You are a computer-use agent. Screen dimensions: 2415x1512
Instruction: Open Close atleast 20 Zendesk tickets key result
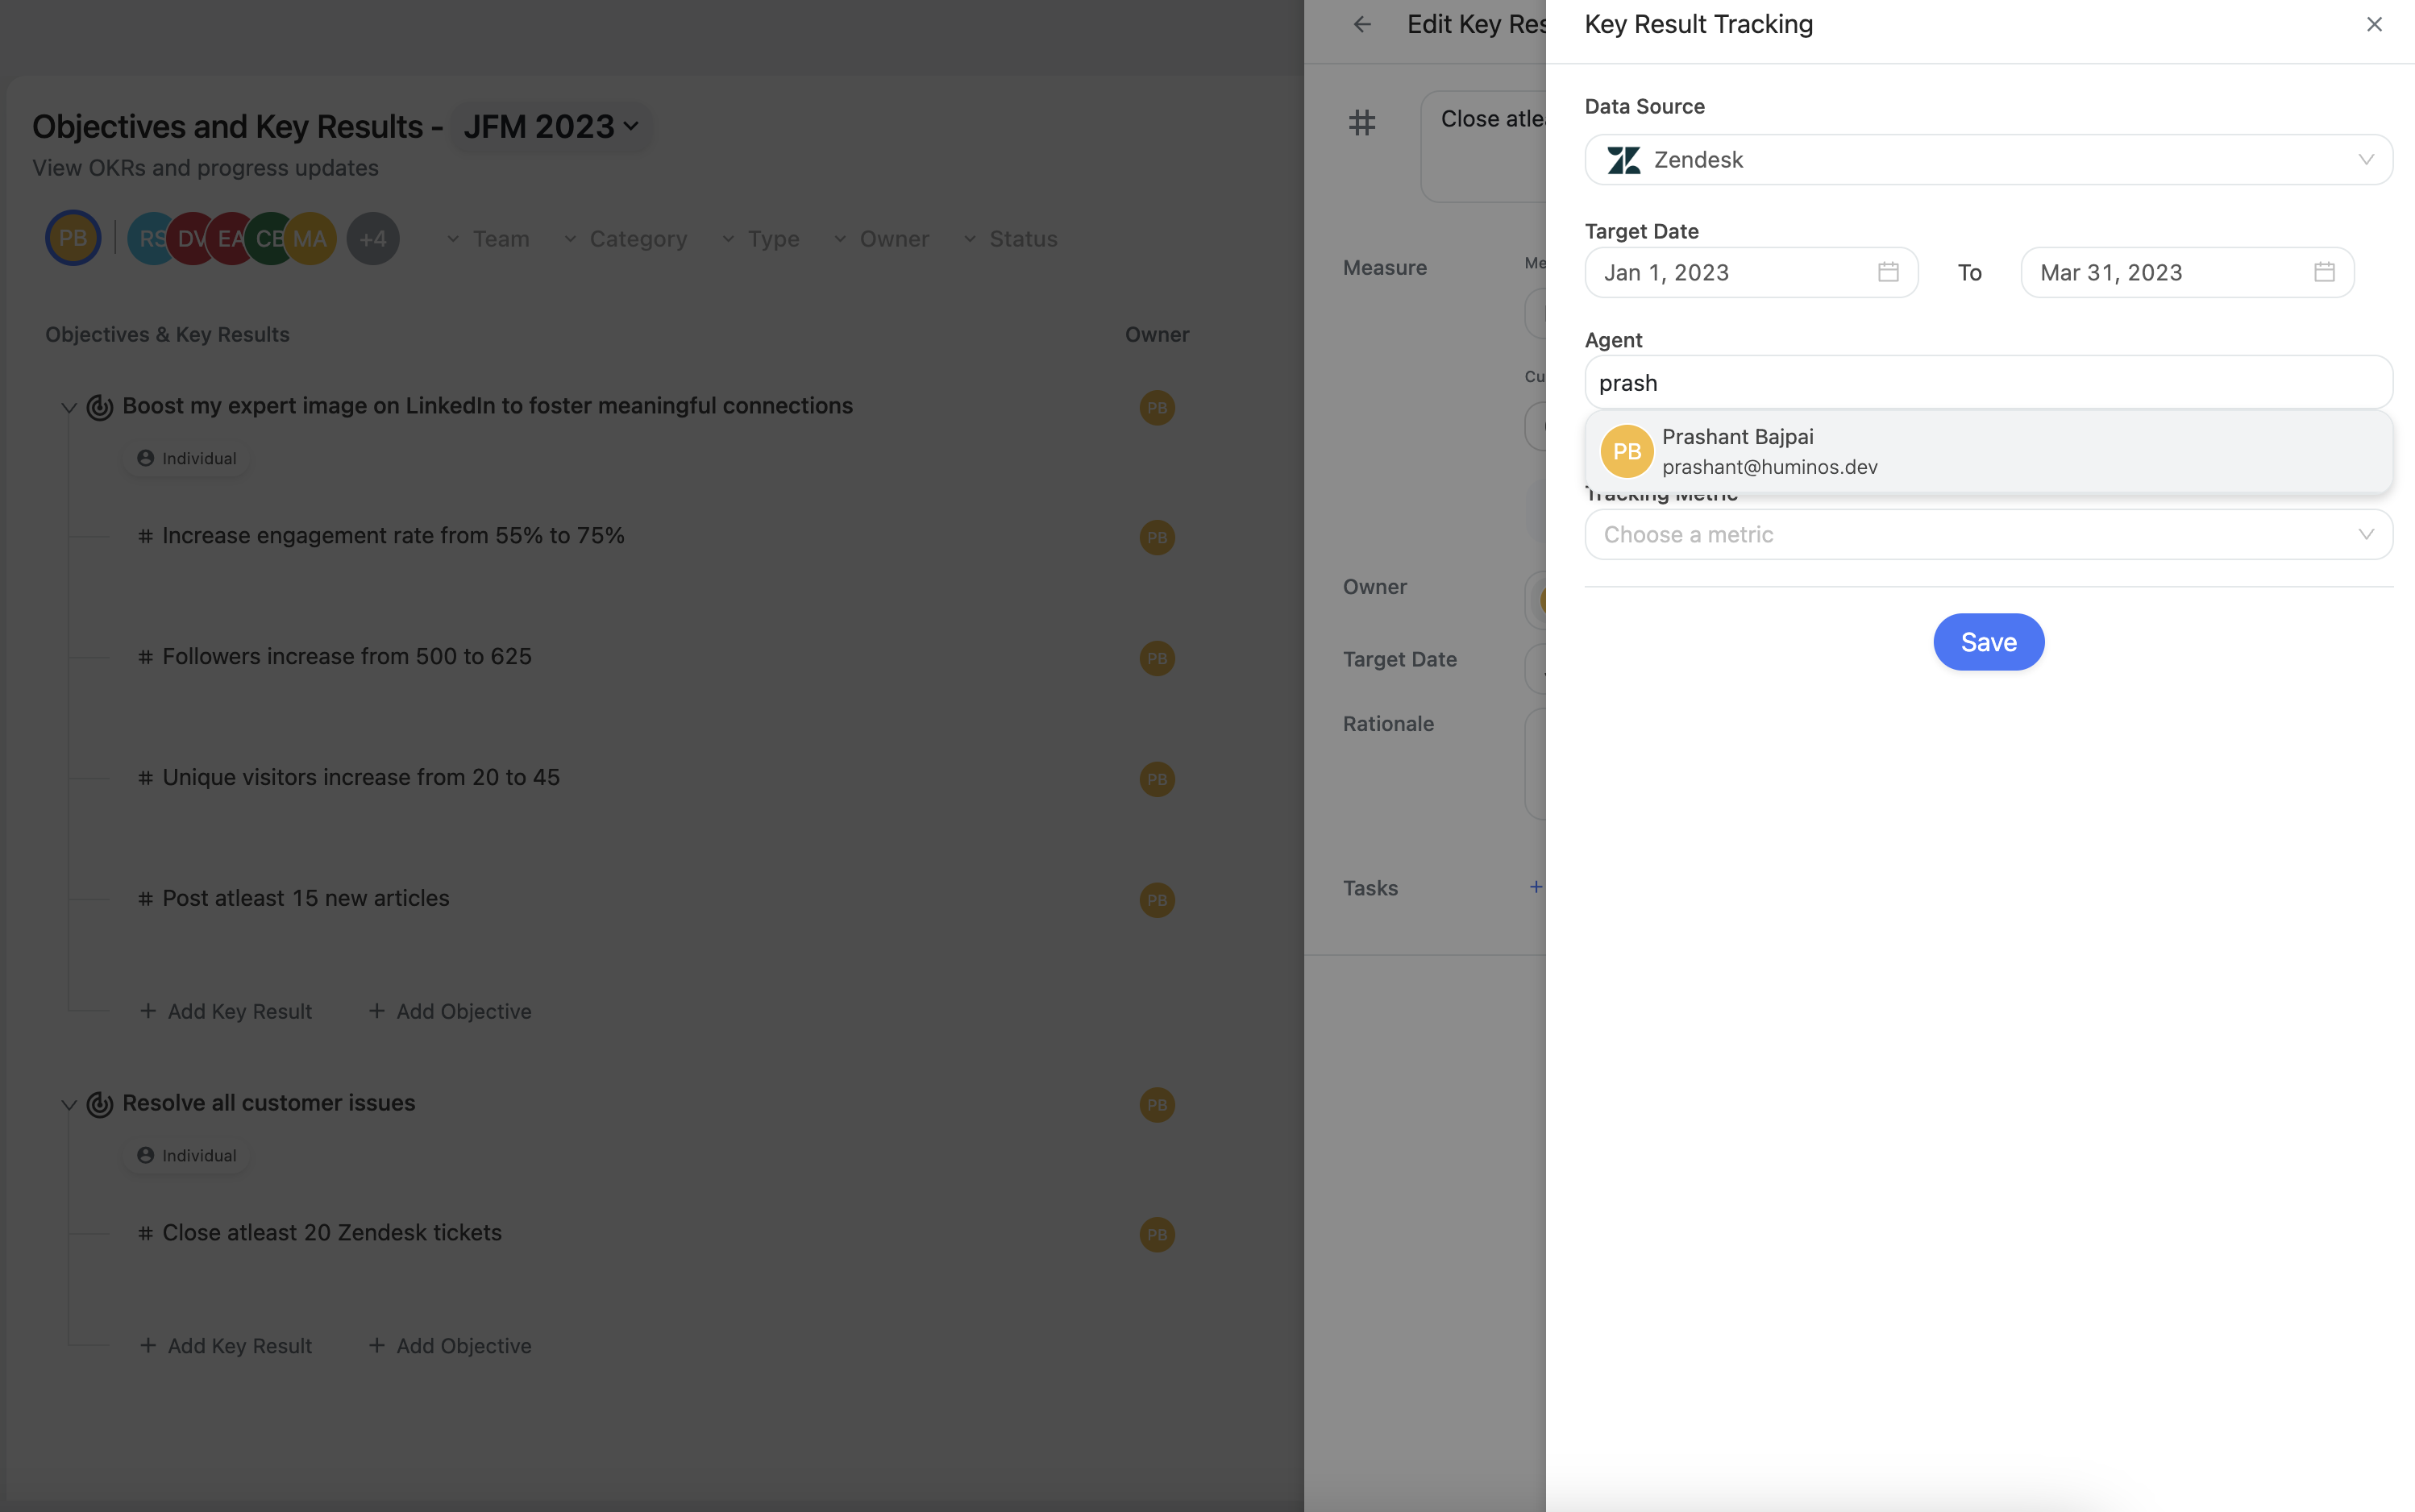tap(332, 1233)
